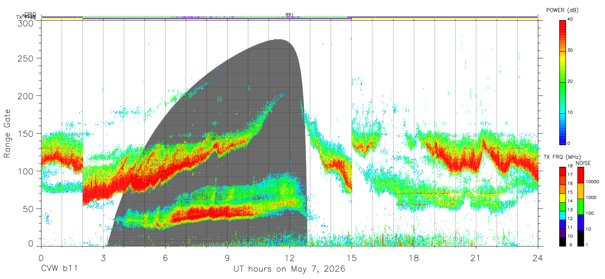Image resolution: width=605 pixels, height=279 pixels.
Task: Click the TX Freq / CPID strip label
Action: [x=27, y=16]
